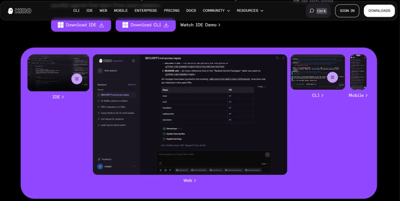Open PR #1 link in websocket row

click(230, 114)
